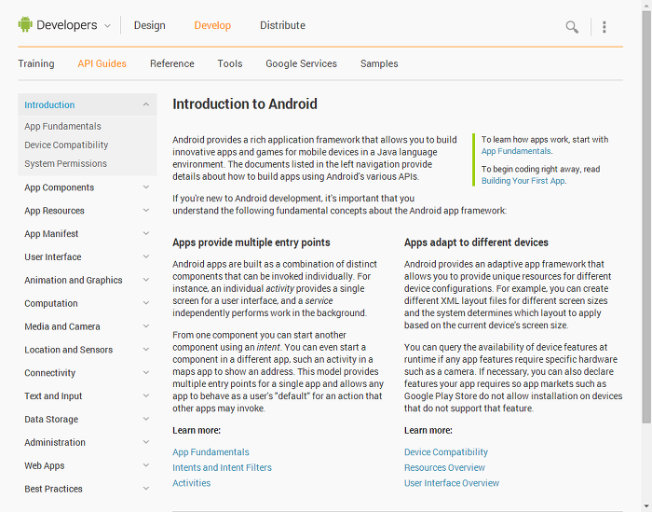Switch to the Google Services tab
Image resolution: width=652 pixels, height=512 pixels.
[x=302, y=63]
